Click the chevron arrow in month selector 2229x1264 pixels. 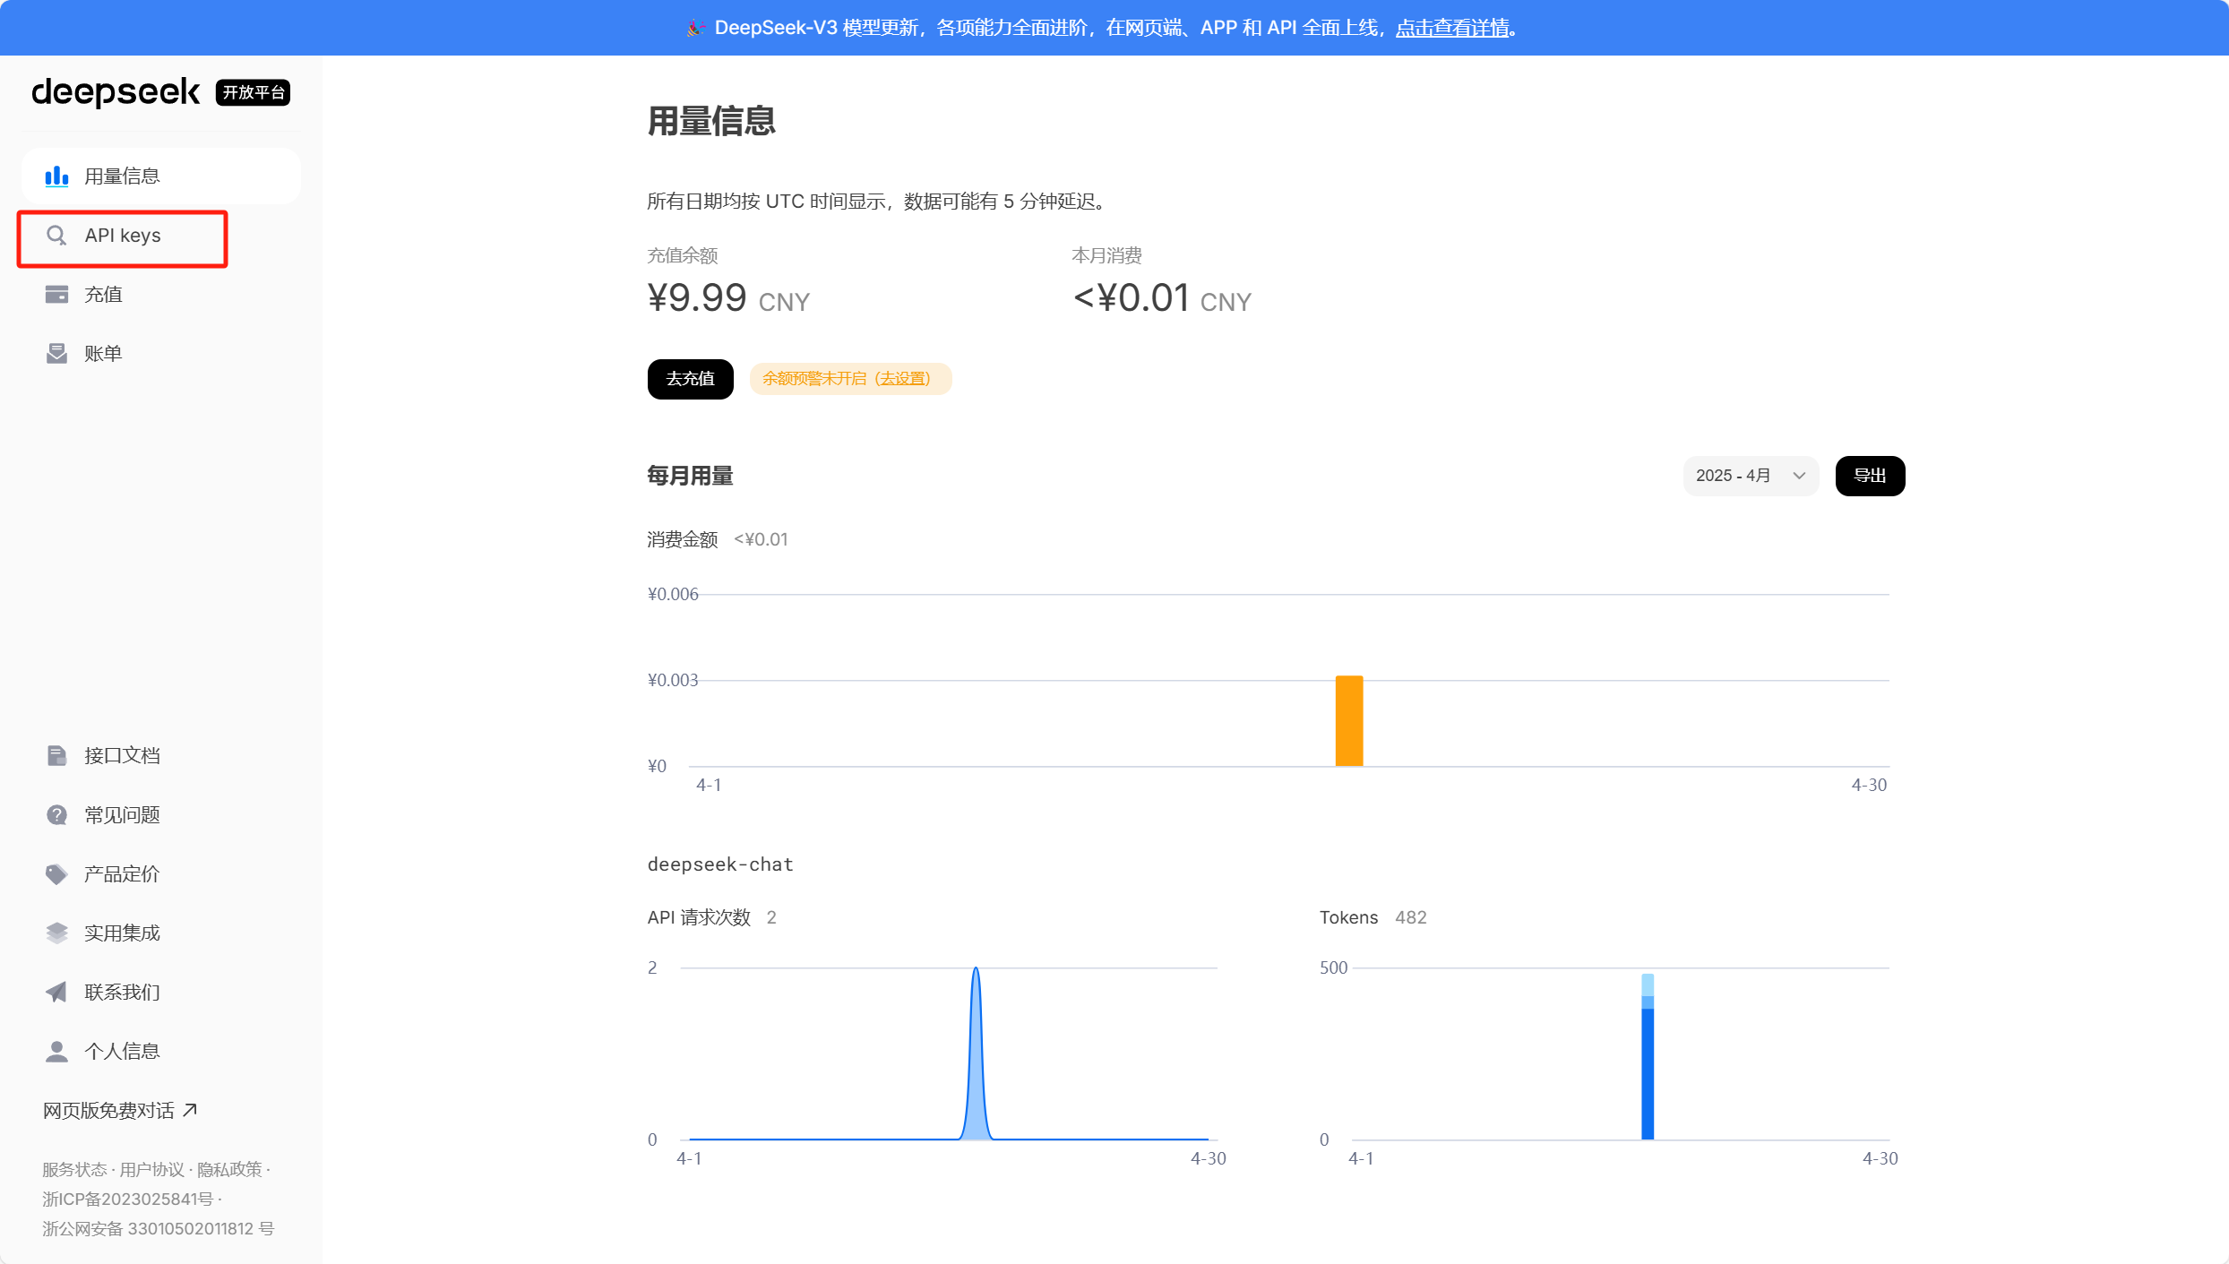[1799, 476]
